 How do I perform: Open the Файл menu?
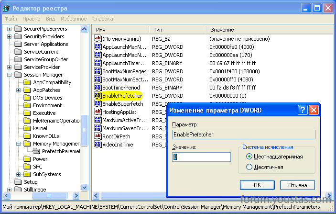pos(11,19)
